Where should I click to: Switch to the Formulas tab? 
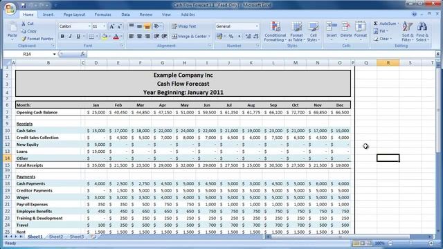click(x=103, y=15)
